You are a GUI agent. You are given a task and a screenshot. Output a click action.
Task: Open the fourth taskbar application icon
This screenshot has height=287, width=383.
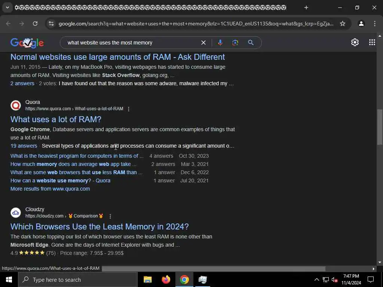click(202, 280)
